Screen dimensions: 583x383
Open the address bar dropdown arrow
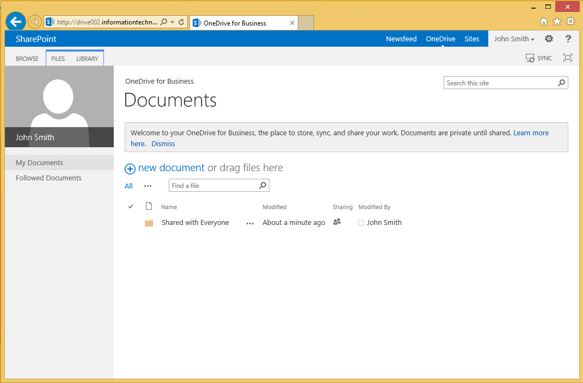pyautogui.click(x=173, y=22)
